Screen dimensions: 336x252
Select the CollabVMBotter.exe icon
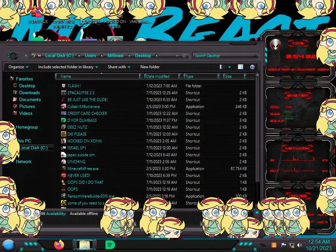pos(63,106)
